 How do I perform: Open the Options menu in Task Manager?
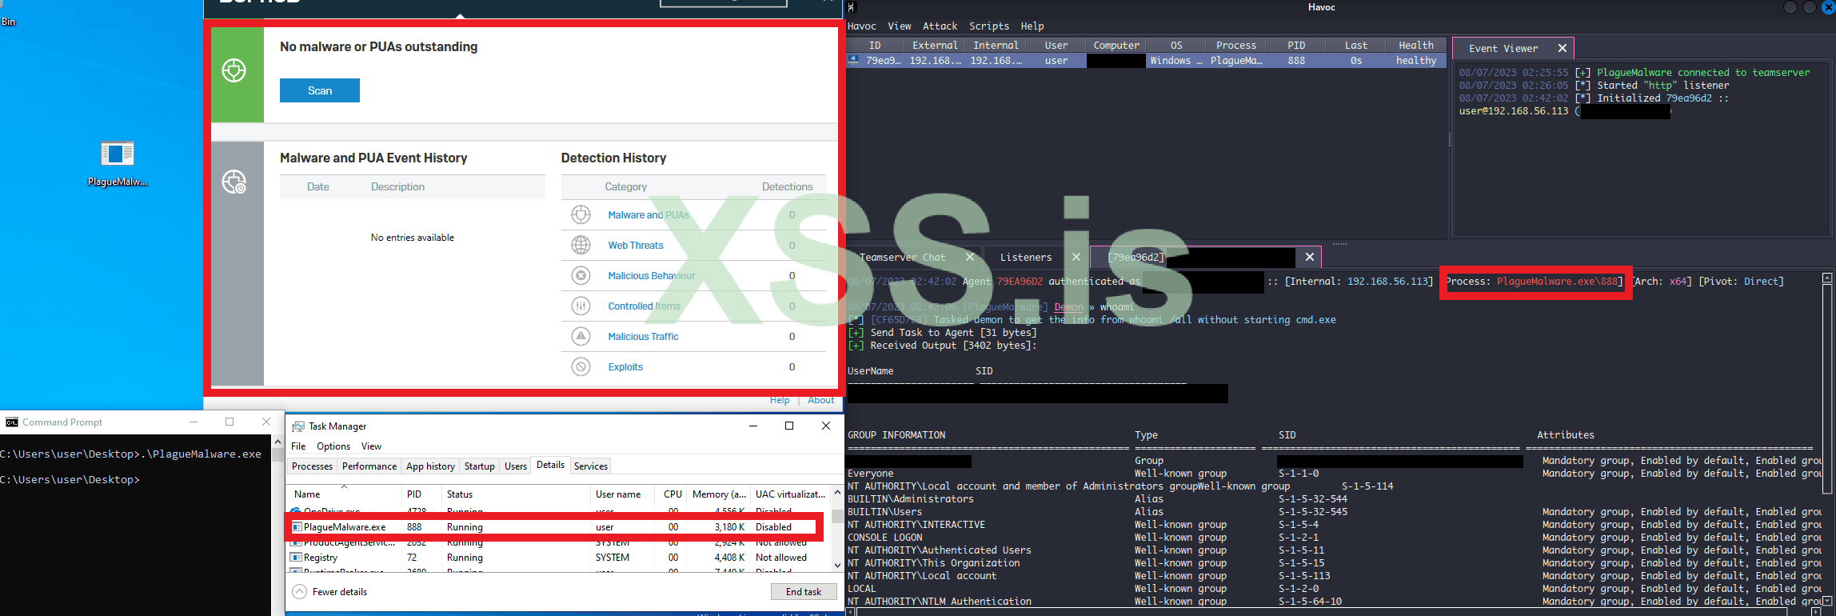pos(333,446)
